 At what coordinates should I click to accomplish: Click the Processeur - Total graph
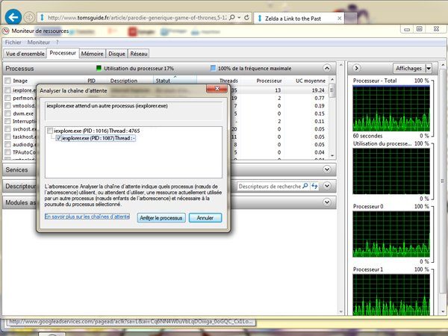(x=391, y=108)
